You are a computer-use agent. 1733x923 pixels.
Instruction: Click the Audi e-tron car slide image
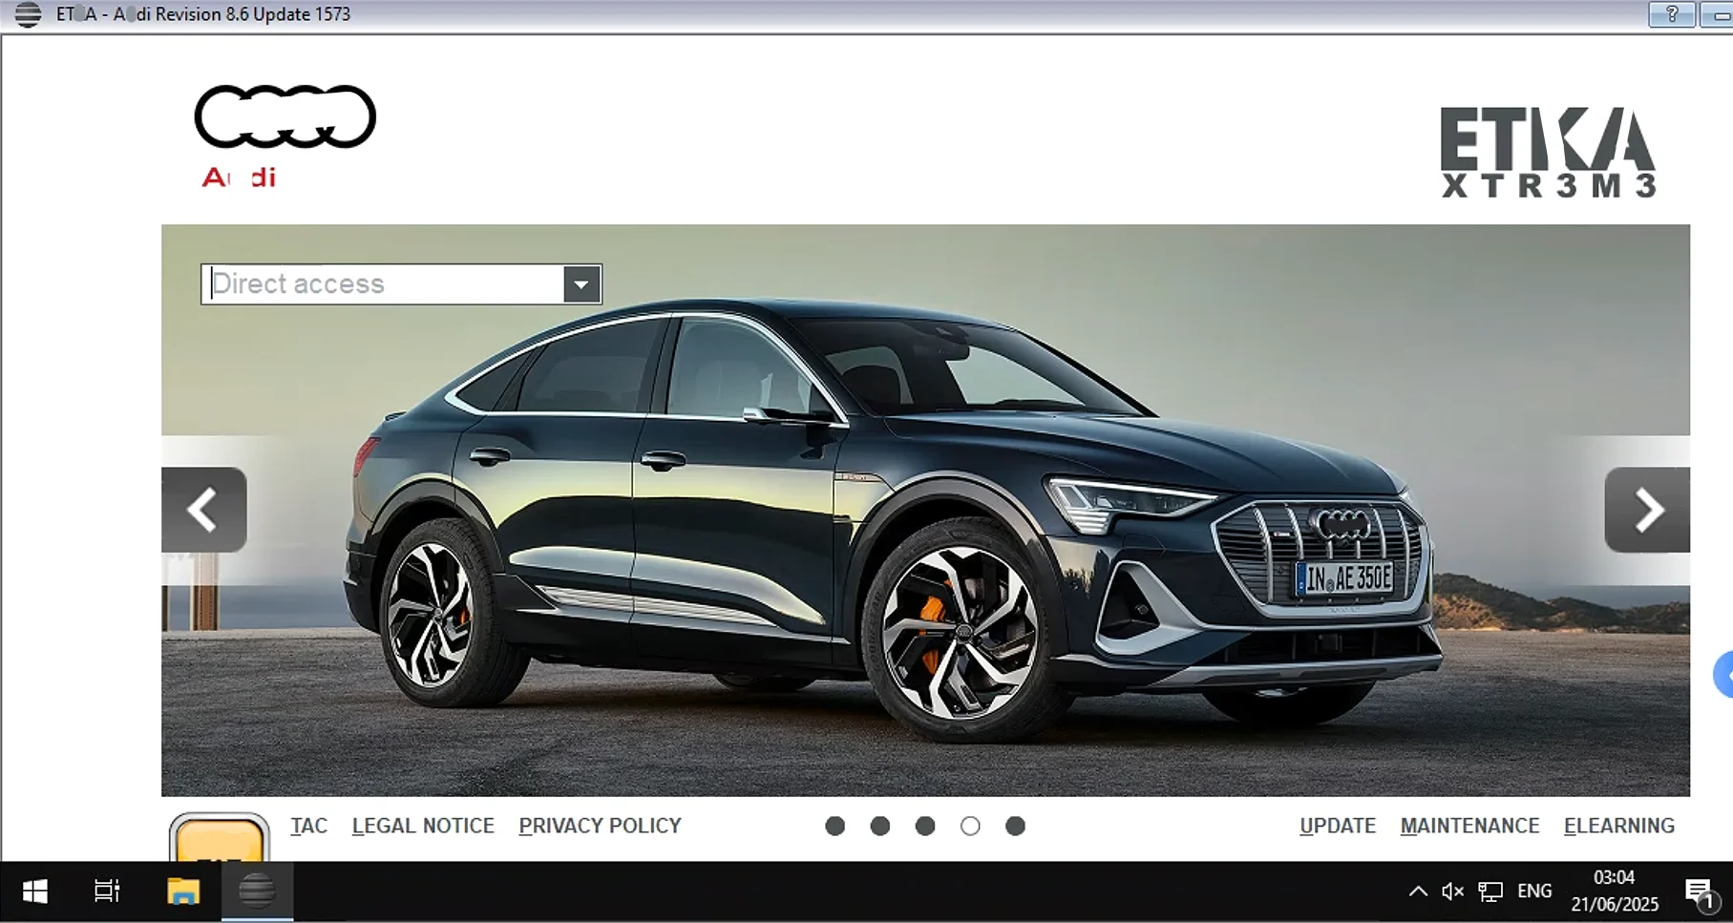coord(925,511)
